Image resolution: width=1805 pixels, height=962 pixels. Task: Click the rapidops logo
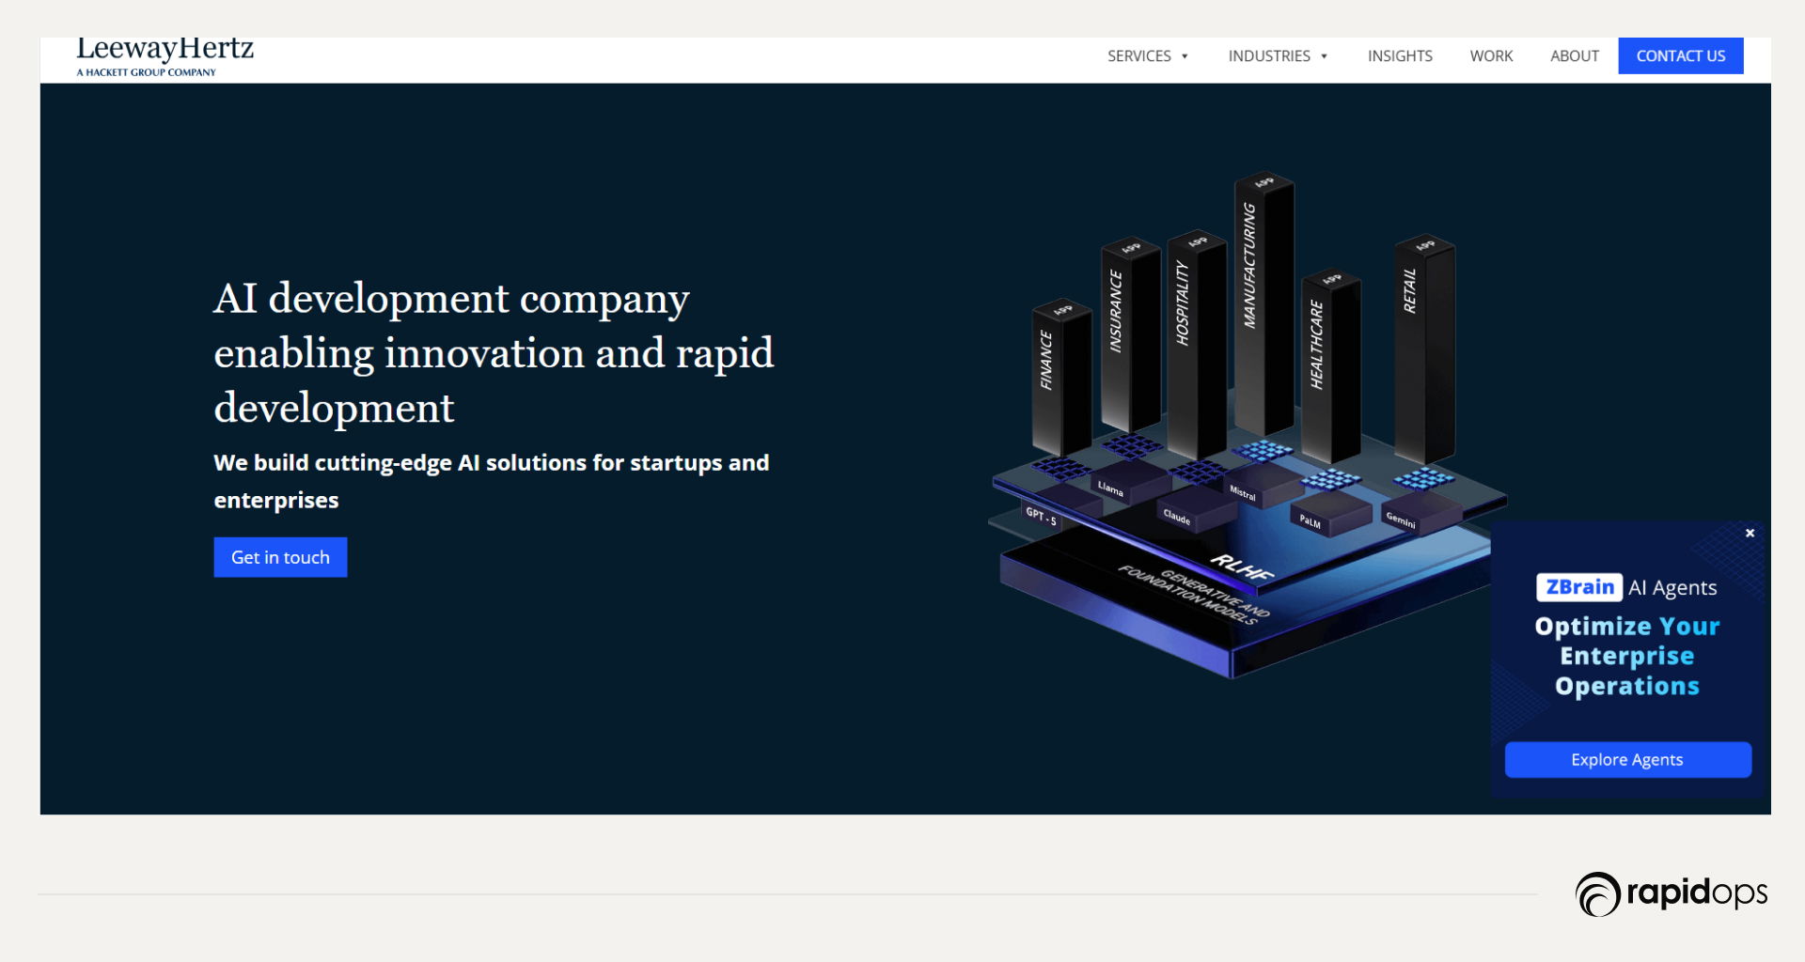tap(1671, 893)
